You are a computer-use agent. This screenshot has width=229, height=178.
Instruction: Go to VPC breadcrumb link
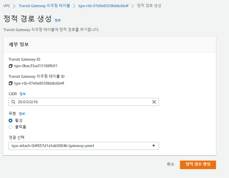(7, 6)
